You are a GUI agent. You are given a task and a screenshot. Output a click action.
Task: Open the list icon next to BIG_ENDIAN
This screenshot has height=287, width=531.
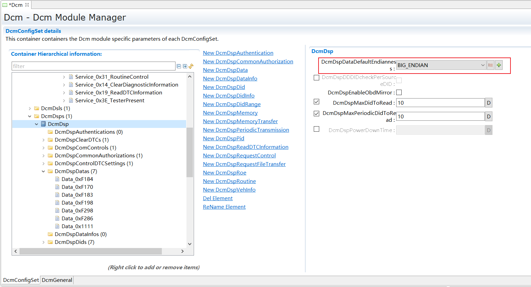click(491, 65)
